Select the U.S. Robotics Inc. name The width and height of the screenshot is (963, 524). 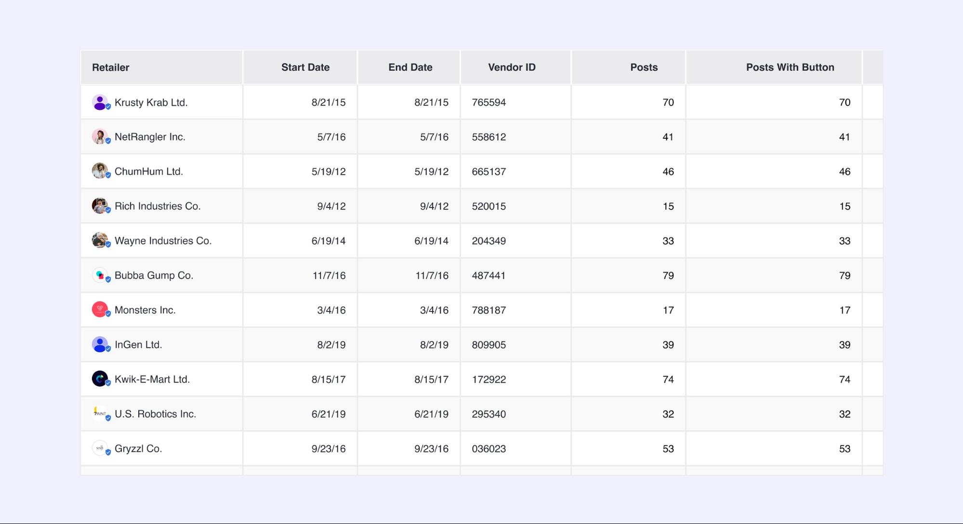155,414
